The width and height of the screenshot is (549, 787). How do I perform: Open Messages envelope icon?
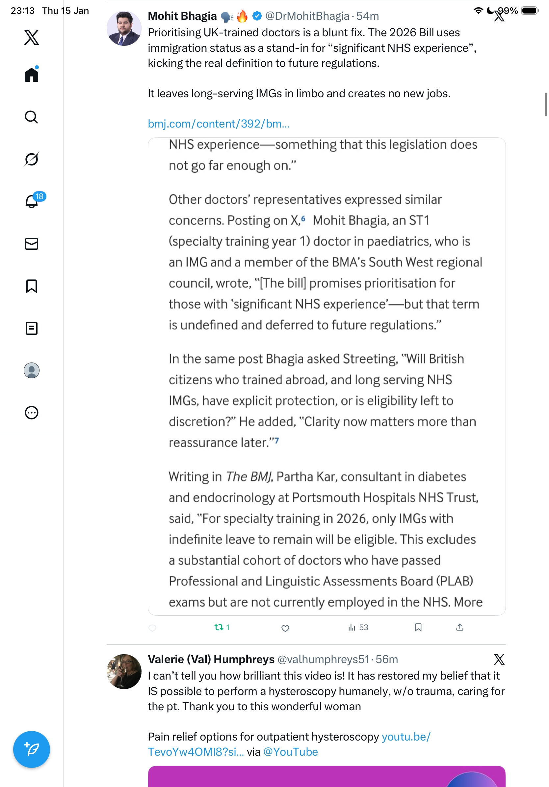click(32, 244)
